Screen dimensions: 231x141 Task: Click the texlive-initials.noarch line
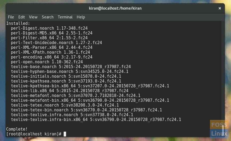66,76
